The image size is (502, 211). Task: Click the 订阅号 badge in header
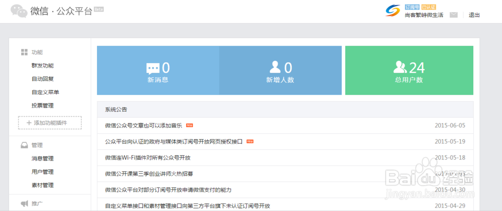(x=412, y=7)
